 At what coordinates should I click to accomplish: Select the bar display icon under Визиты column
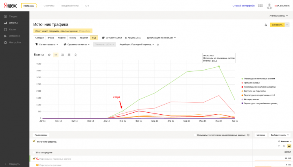click(289, 146)
